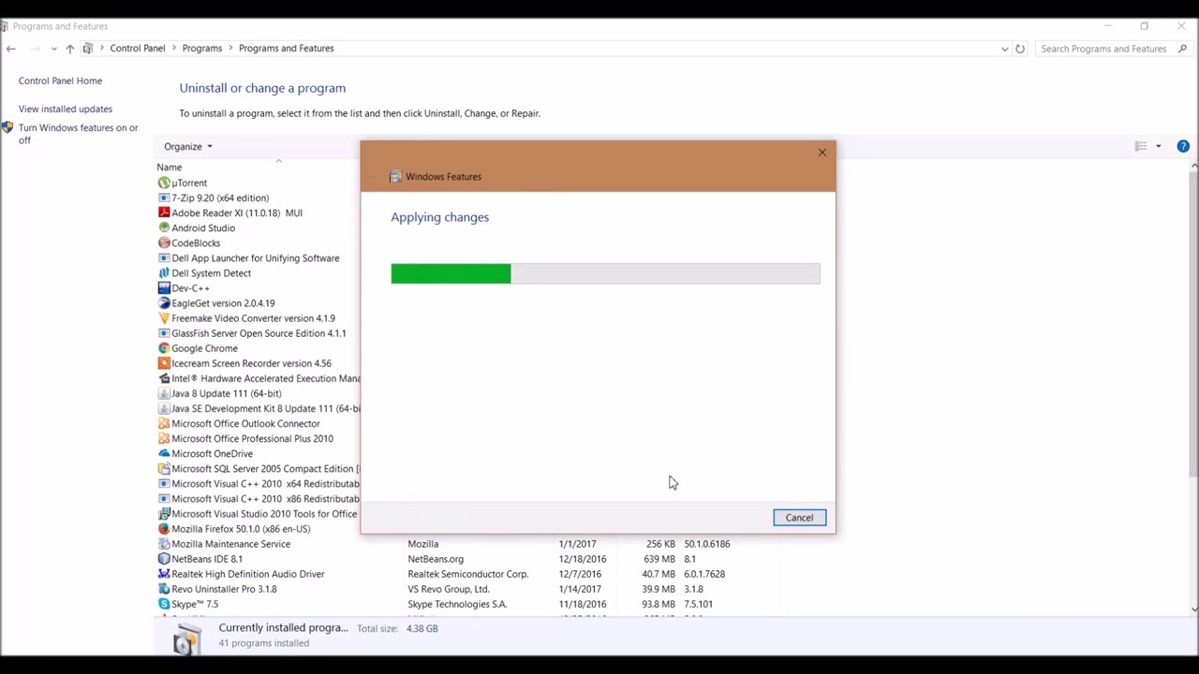The image size is (1199, 674).
Task: Open View installed updates link
Action: [66, 109]
